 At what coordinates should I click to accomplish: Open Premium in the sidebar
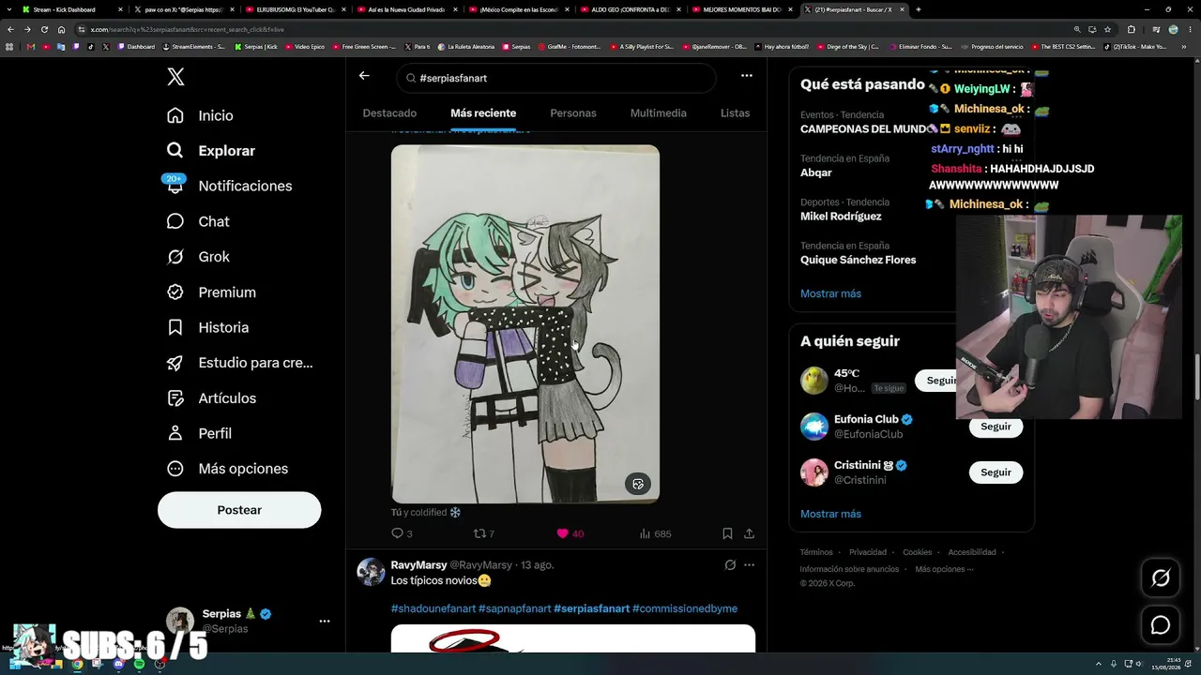click(211, 292)
